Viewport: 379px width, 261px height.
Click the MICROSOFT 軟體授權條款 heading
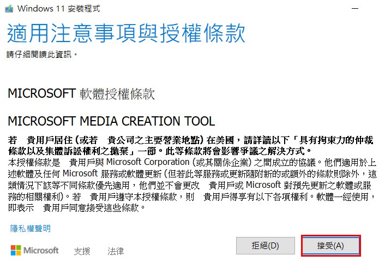[81, 94]
